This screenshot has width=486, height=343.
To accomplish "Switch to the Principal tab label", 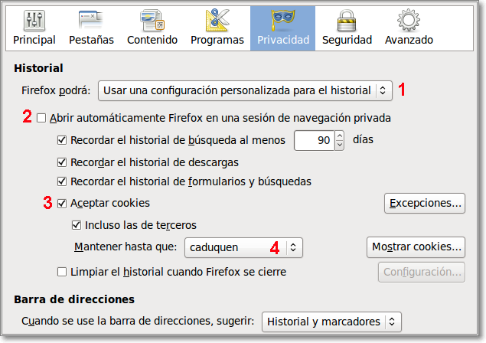I will (x=34, y=40).
